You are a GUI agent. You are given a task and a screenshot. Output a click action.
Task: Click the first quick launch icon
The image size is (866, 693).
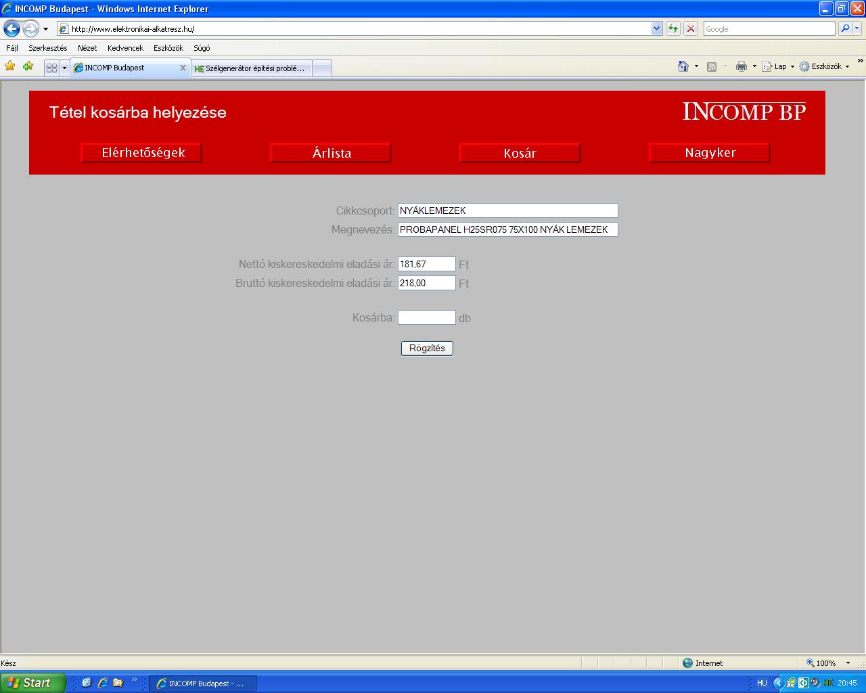click(x=87, y=683)
